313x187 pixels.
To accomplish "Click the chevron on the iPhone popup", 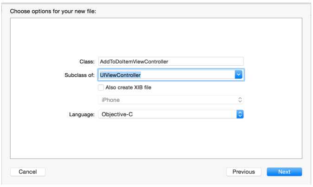I will pos(240,100).
